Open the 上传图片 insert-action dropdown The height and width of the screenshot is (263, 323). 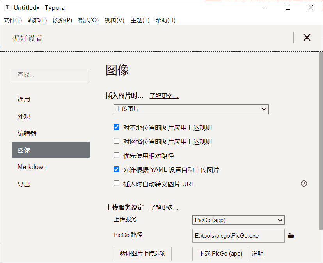pos(191,109)
